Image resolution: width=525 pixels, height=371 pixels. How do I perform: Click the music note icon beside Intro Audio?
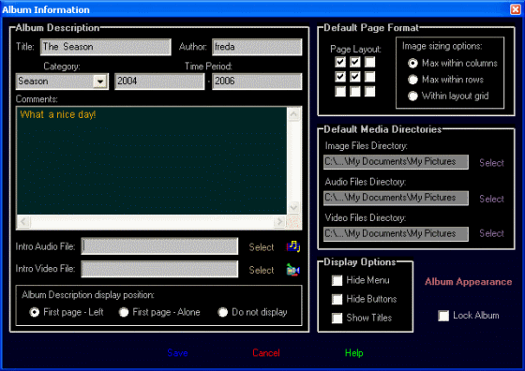click(293, 247)
